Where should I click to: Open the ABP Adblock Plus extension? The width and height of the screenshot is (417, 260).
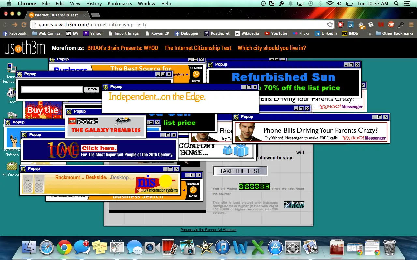391,25
